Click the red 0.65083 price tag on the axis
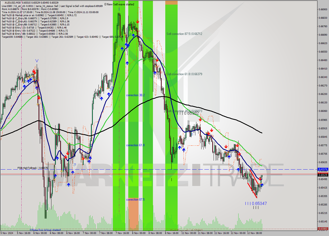The height and width of the screenshot is (236, 329). (x=323, y=229)
